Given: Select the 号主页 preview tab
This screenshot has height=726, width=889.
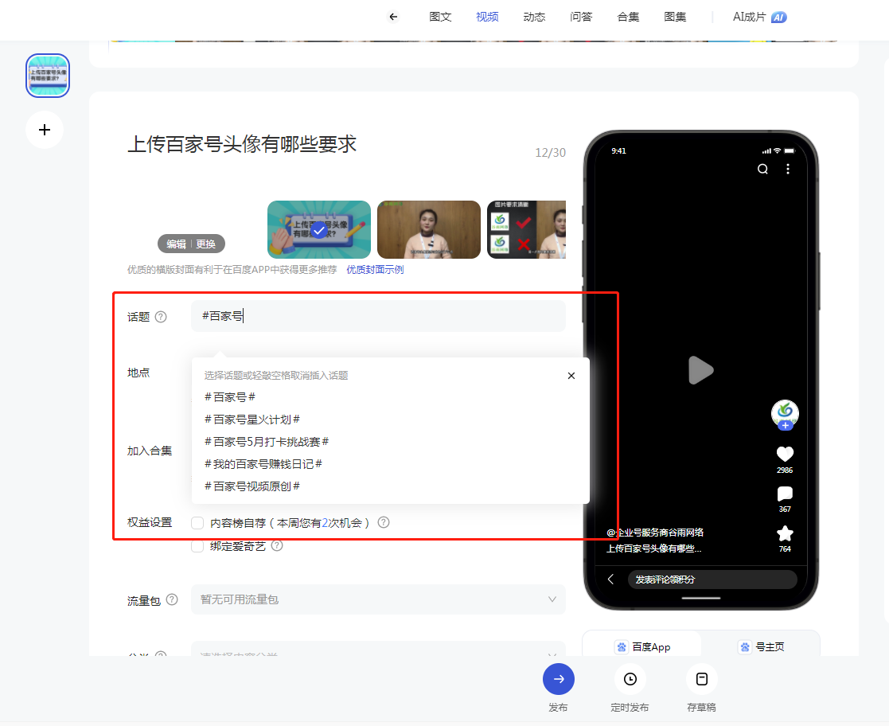Looking at the screenshot, I should 761,646.
